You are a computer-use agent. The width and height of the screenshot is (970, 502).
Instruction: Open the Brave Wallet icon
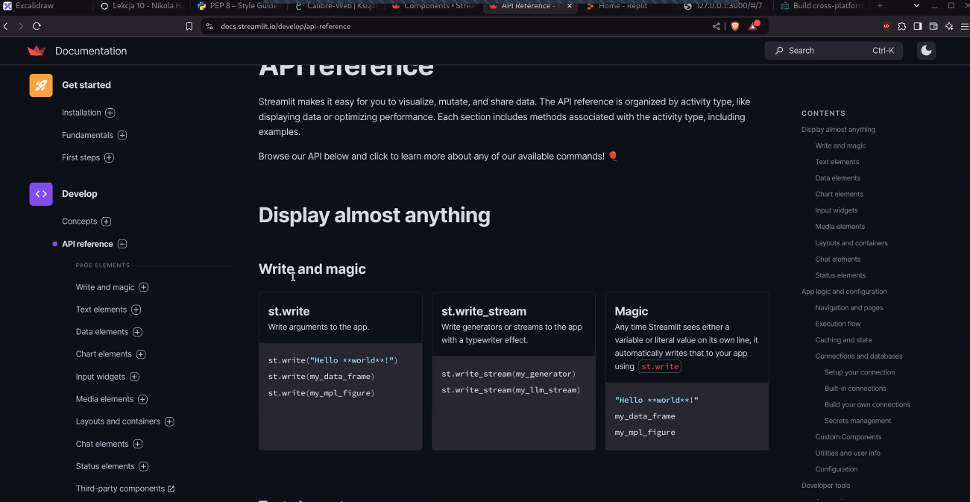pyautogui.click(x=933, y=26)
